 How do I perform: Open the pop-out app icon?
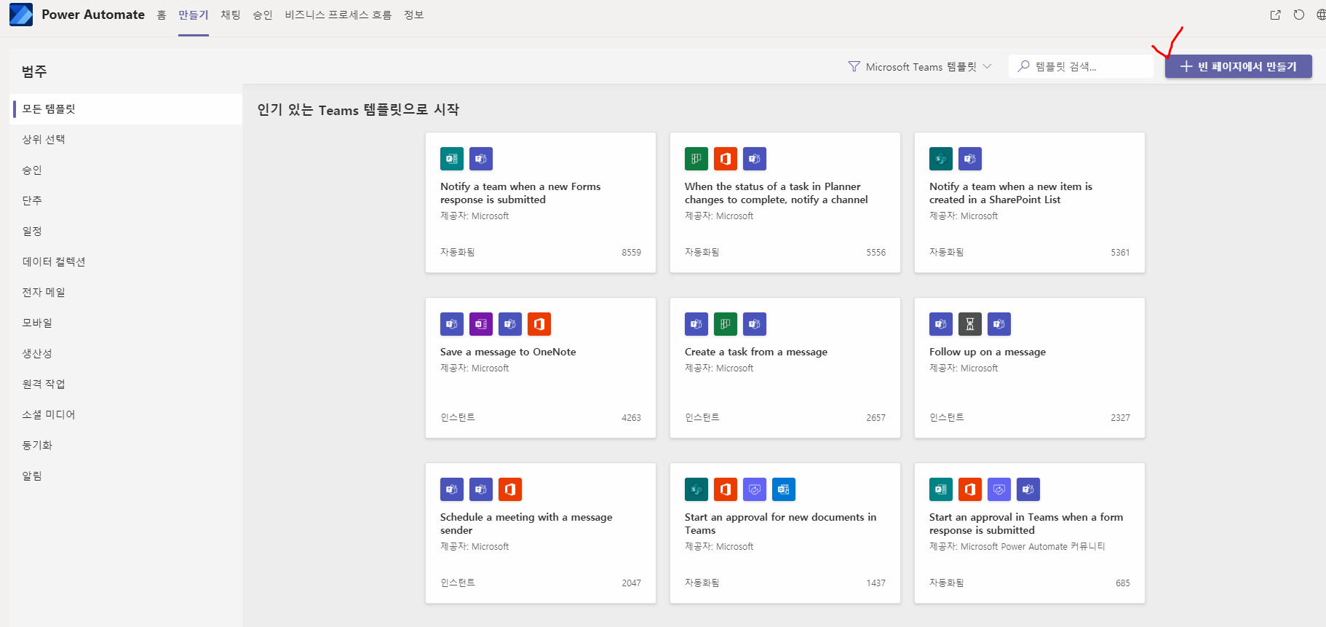pos(1275,15)
